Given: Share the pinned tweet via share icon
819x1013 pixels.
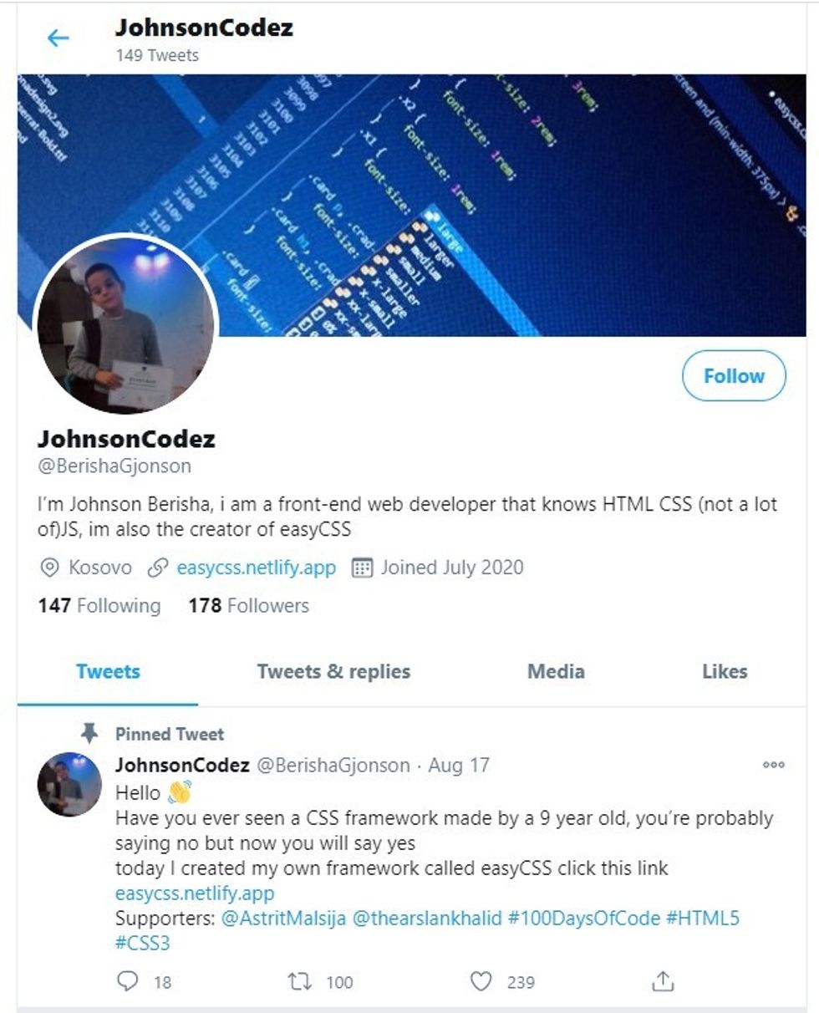Looking at the screenshot, I should pos(663,980).
